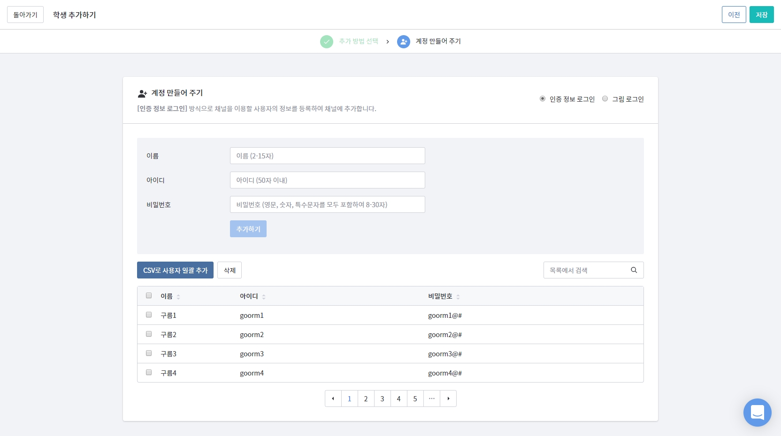The image size is (781, 436).
Task: Select the 인증 정보 로그인 radio option
Action: pyautogui.click(x=543, y=99)
